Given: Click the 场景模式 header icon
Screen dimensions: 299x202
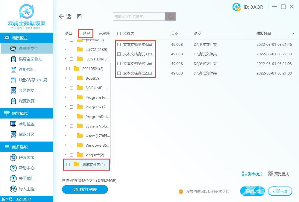Looking at the screenshot, I should (7, 38).
